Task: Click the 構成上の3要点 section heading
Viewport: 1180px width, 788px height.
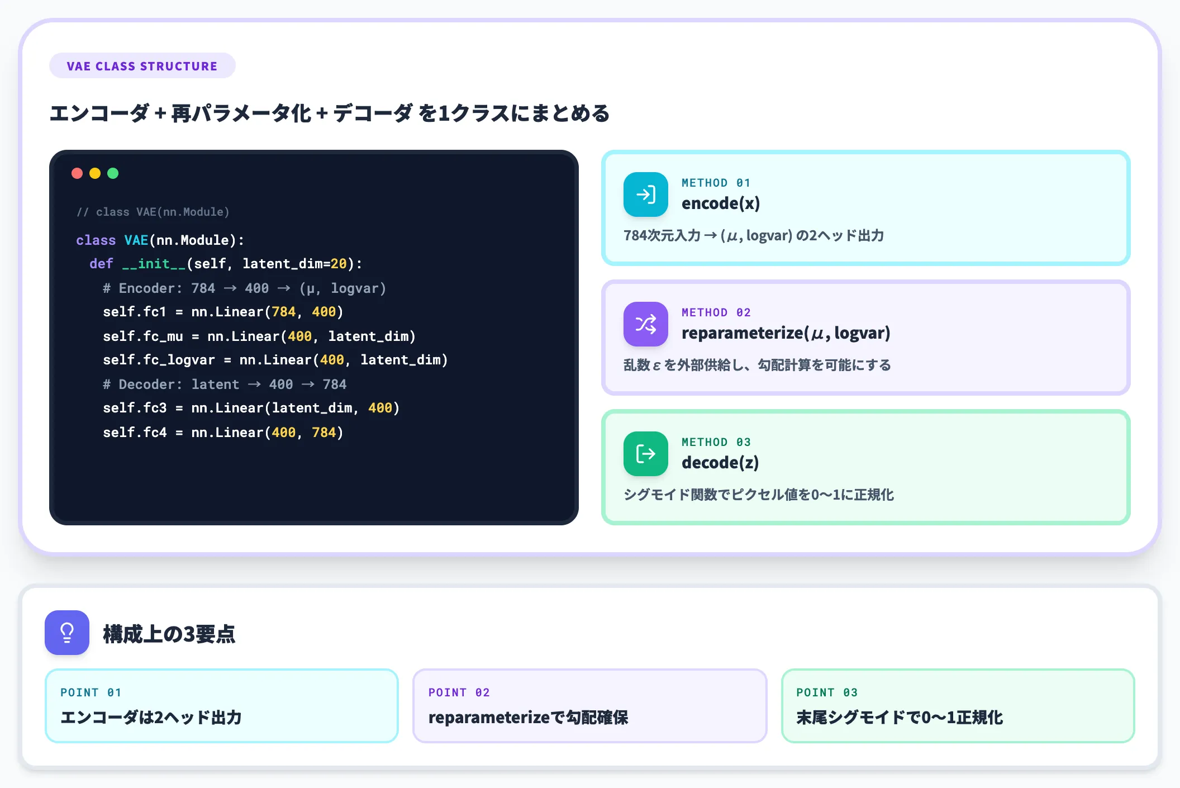Action: pos(169,634)
